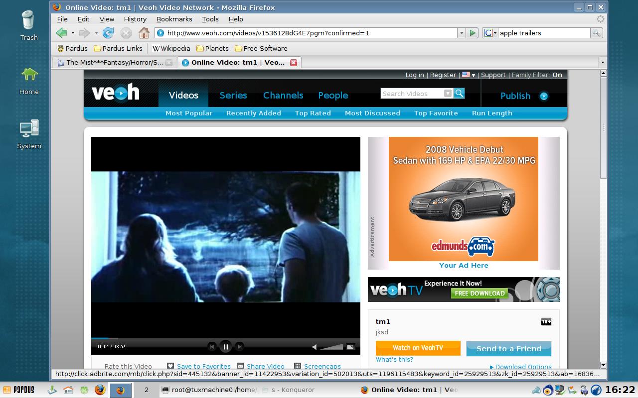638x398 pixels.
Task: Open the list-all-tabs dropdown
Action: (x=602, y=62)
